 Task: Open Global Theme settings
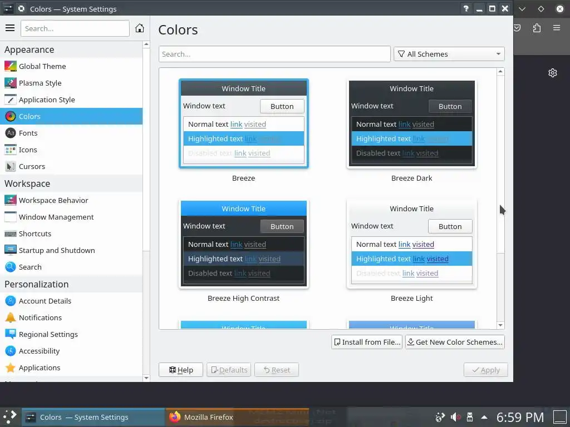pos(71,66)
